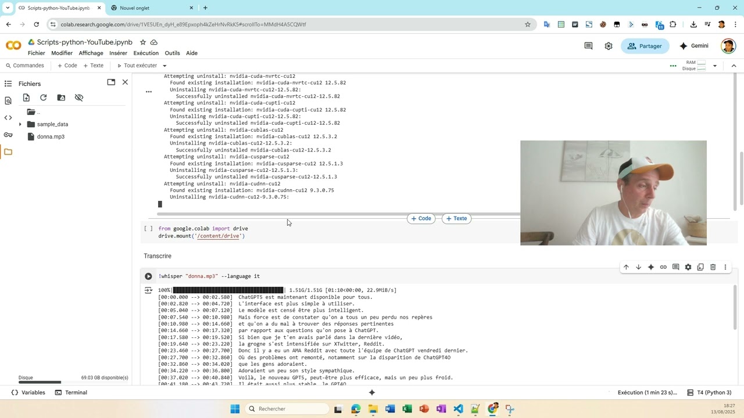
Task: Click the drive.mount cell run bracket
Action: [x=148, y=229]
